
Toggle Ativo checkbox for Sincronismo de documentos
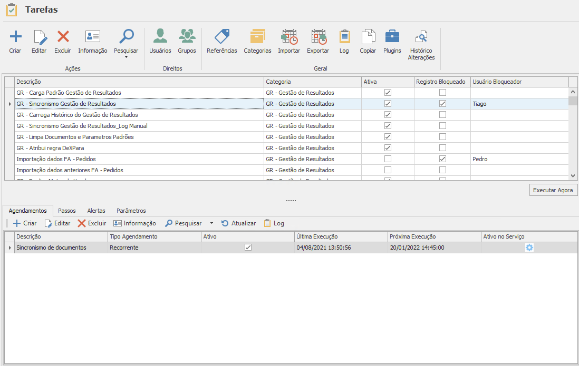pos(248,248)
